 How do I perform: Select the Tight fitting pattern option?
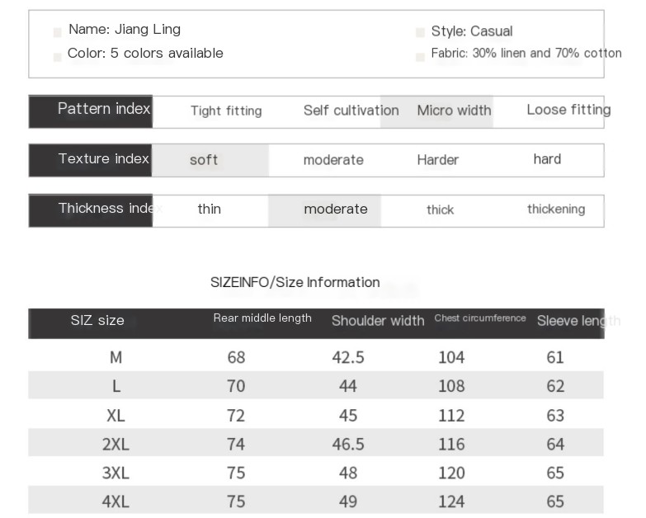pyautogui.click(x=226, y=111)
